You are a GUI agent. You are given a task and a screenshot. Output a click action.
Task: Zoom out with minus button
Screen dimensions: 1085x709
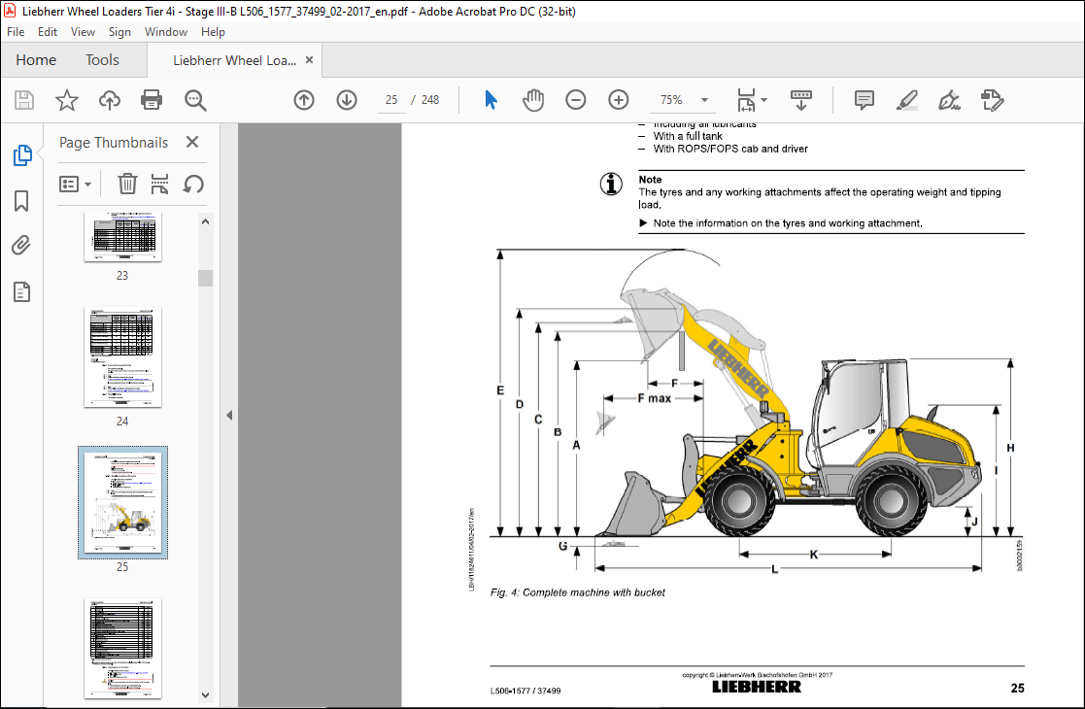[576, 100]
